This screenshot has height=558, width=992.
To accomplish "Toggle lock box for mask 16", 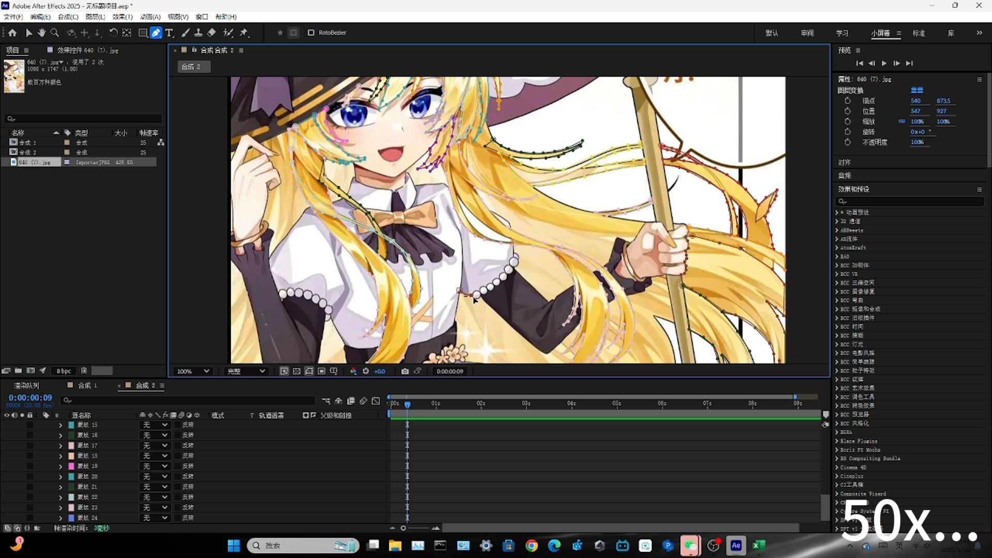I will (x=30, y=435).
